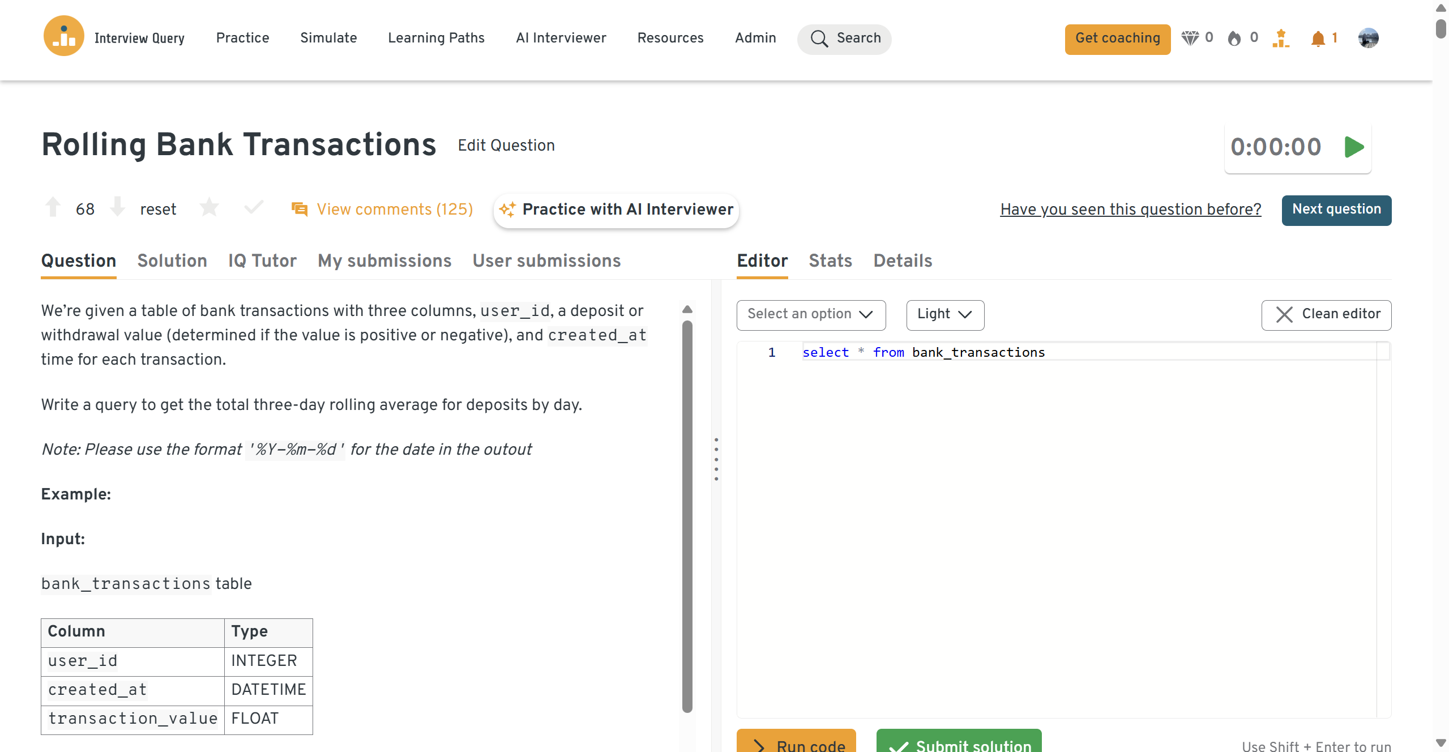Start the timer with the green play button
1449x752 pixels.
1354,147
